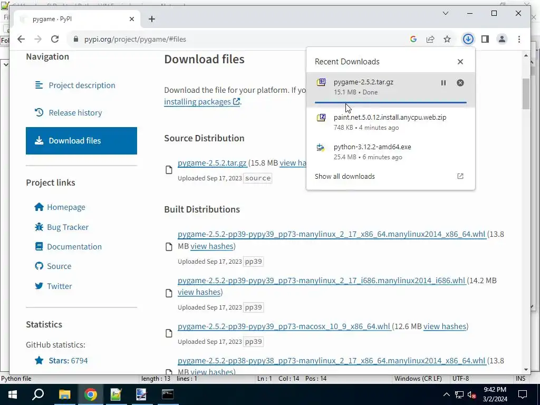540x405 pixels.
Task: Click the scrollbar up arrow
Action: click(x=526, y=55)
